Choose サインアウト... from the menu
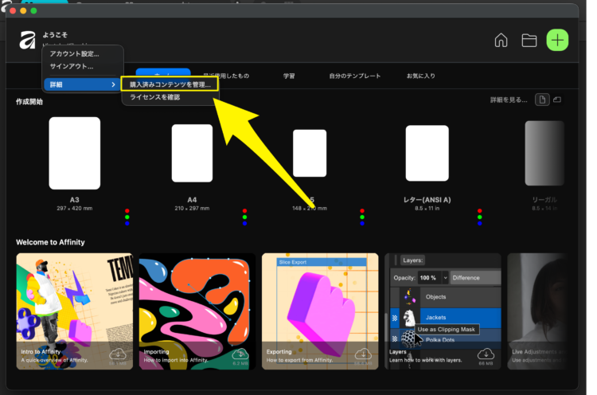597x395 pixels. 72,66
